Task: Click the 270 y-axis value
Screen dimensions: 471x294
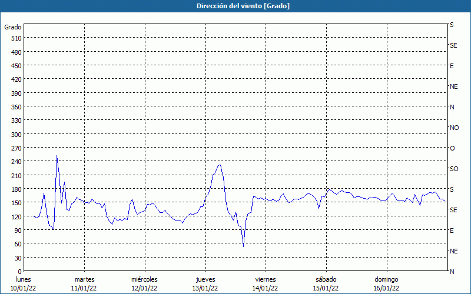Action: point(16,148)
